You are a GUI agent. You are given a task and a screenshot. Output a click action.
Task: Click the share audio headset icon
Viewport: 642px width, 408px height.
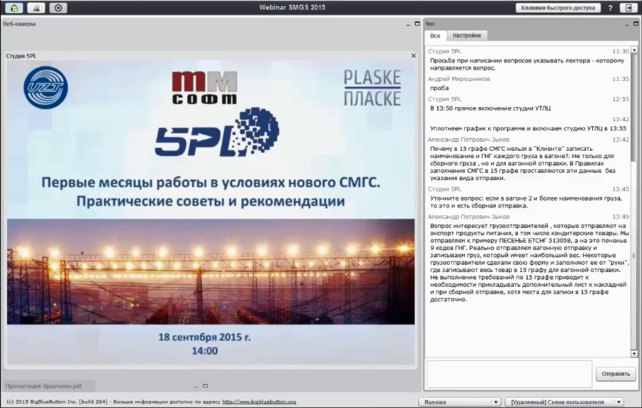point(14,8)
